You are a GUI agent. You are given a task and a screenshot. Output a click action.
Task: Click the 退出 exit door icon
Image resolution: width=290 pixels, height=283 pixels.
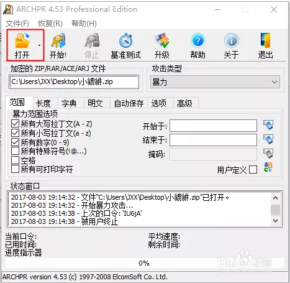pyautogui.click(x=265, y=45)
